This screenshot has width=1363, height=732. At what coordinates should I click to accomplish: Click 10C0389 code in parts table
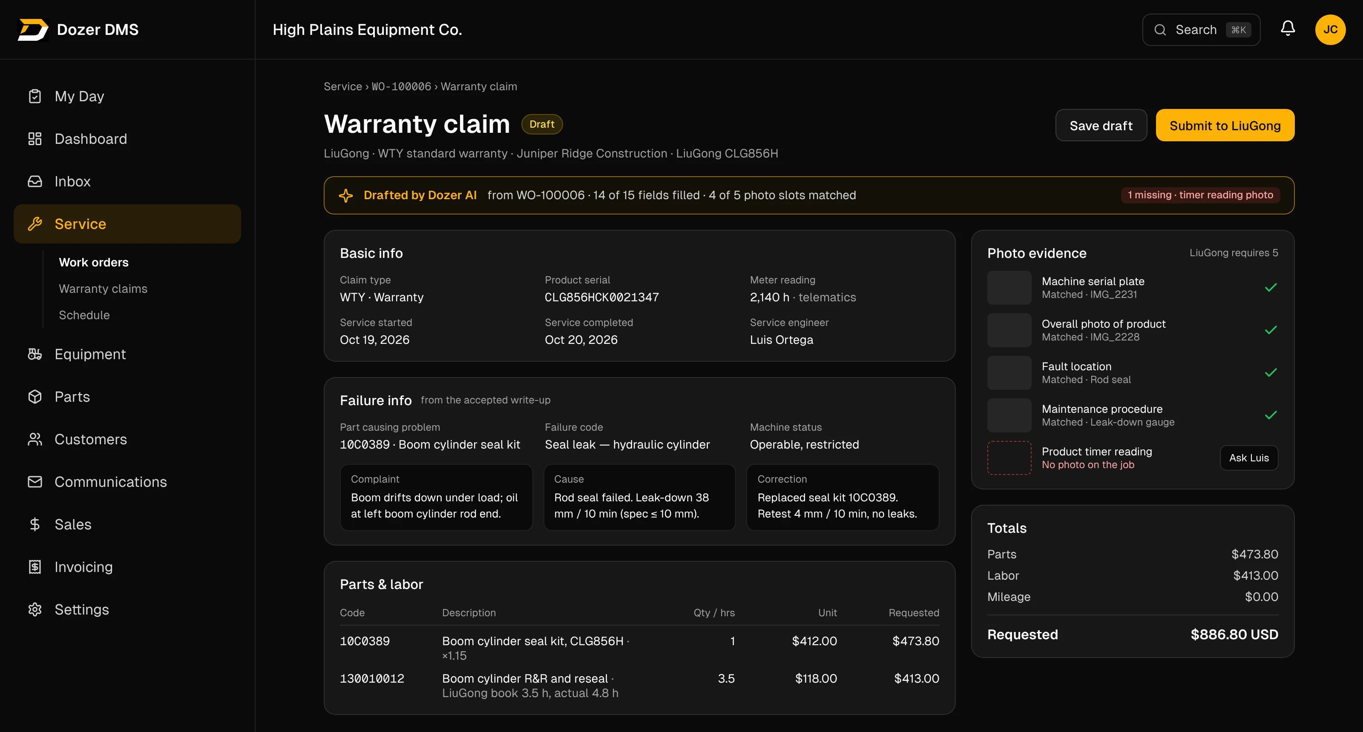[x=365, y=641]
